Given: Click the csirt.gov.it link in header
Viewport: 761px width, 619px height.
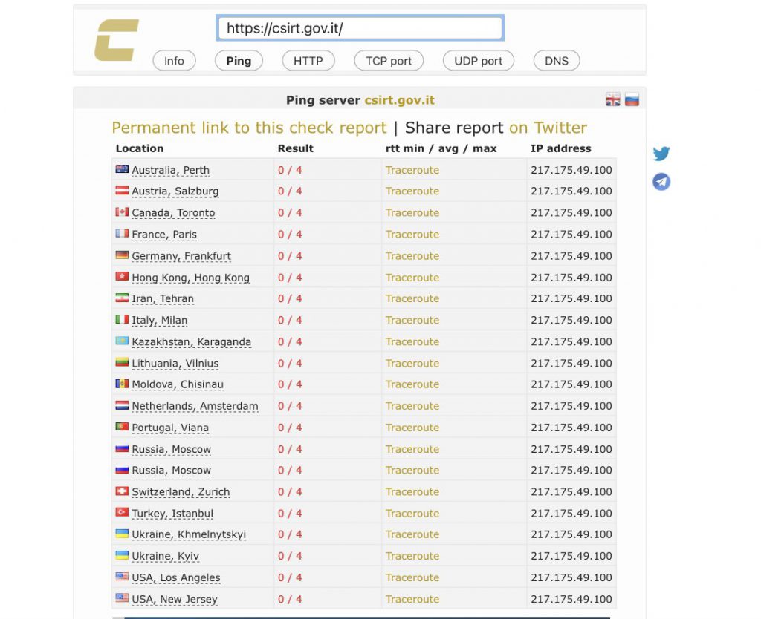Looking at the screenshot, I should coord(399,100).
